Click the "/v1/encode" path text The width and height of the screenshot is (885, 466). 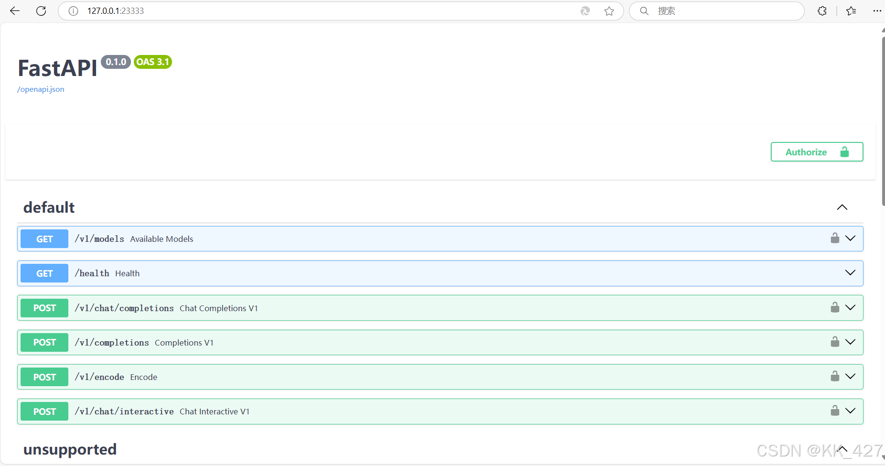pos(99,377)
